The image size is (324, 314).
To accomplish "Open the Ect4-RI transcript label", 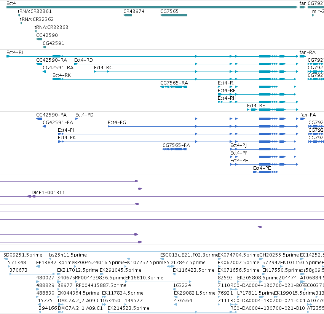I will (15, 53).
